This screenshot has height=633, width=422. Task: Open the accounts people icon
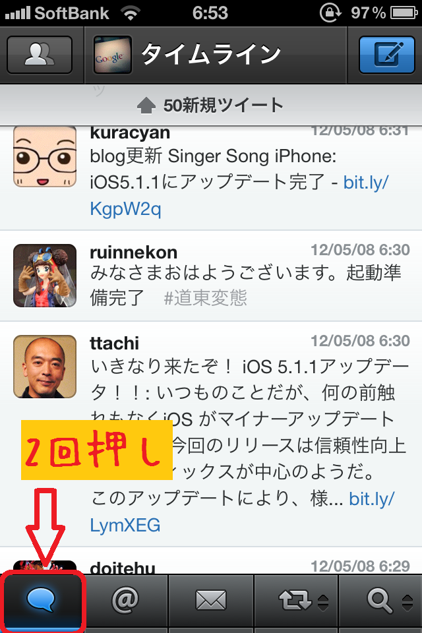coord(40,55)
